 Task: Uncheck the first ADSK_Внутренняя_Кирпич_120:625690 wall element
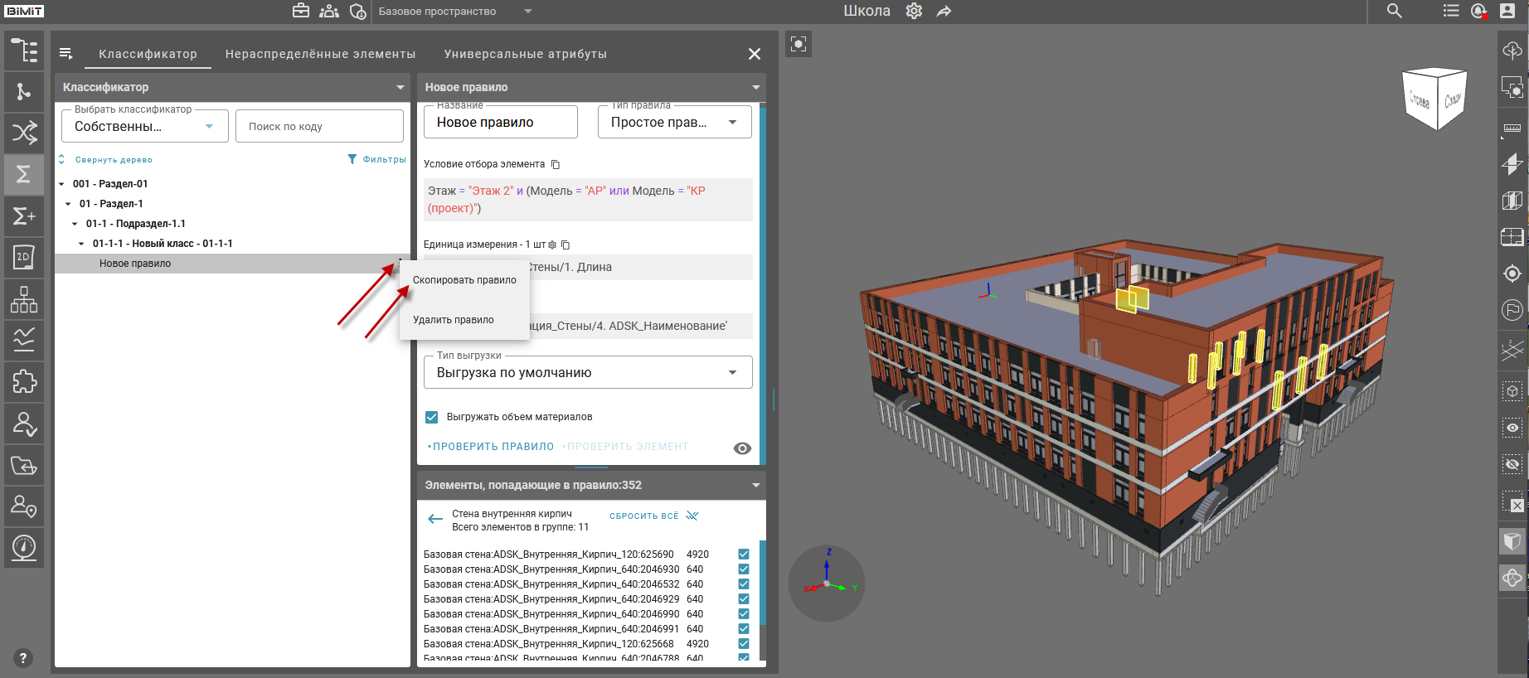point(744,555)
